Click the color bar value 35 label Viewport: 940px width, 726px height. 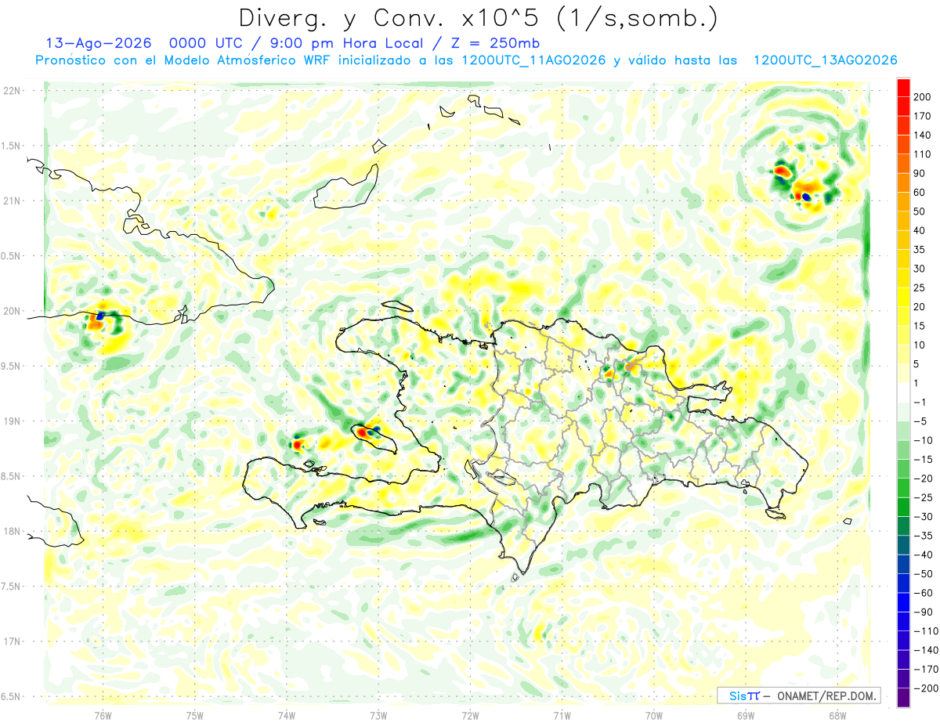[920, 250]
